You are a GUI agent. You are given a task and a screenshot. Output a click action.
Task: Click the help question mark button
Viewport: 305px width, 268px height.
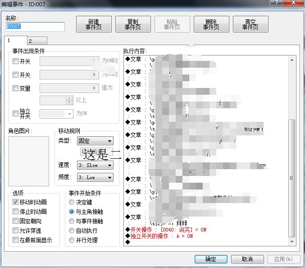(x=277, y=3)
